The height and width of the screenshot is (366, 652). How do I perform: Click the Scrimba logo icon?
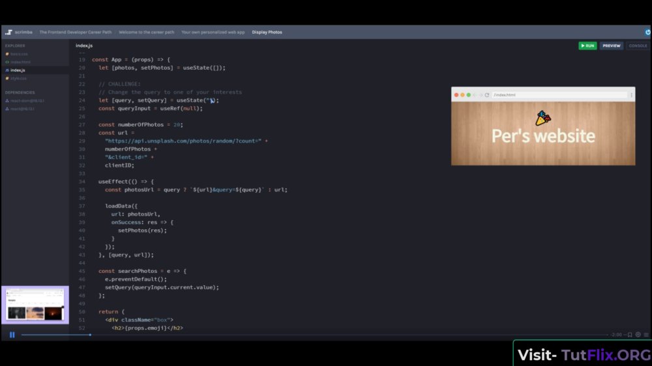8,32
